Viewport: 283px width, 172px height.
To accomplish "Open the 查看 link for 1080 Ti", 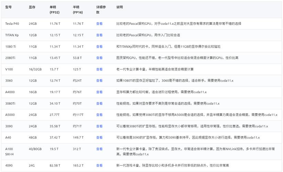I will click(x=99, y=46).
